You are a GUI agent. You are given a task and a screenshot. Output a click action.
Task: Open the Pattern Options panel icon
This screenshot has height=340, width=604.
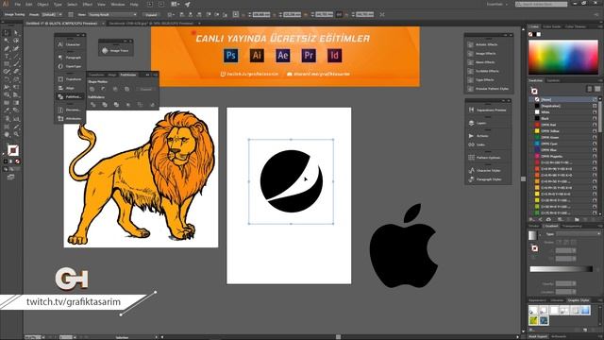pyautogui.click(x=471, y=158)
